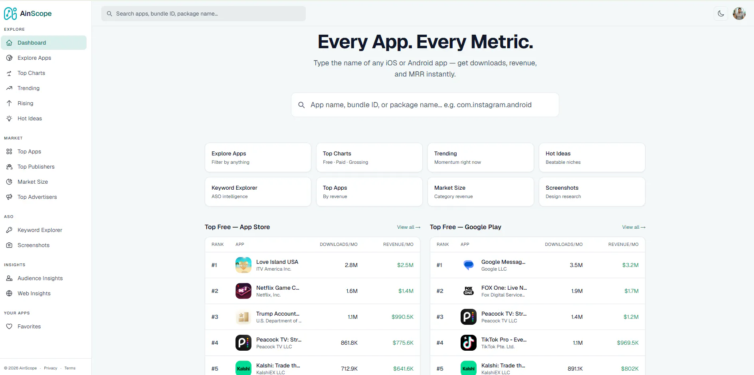Viewport: 754px width, 375px height.
Task: Click the Love Island USA app icon
Action: tap(243, 265)
